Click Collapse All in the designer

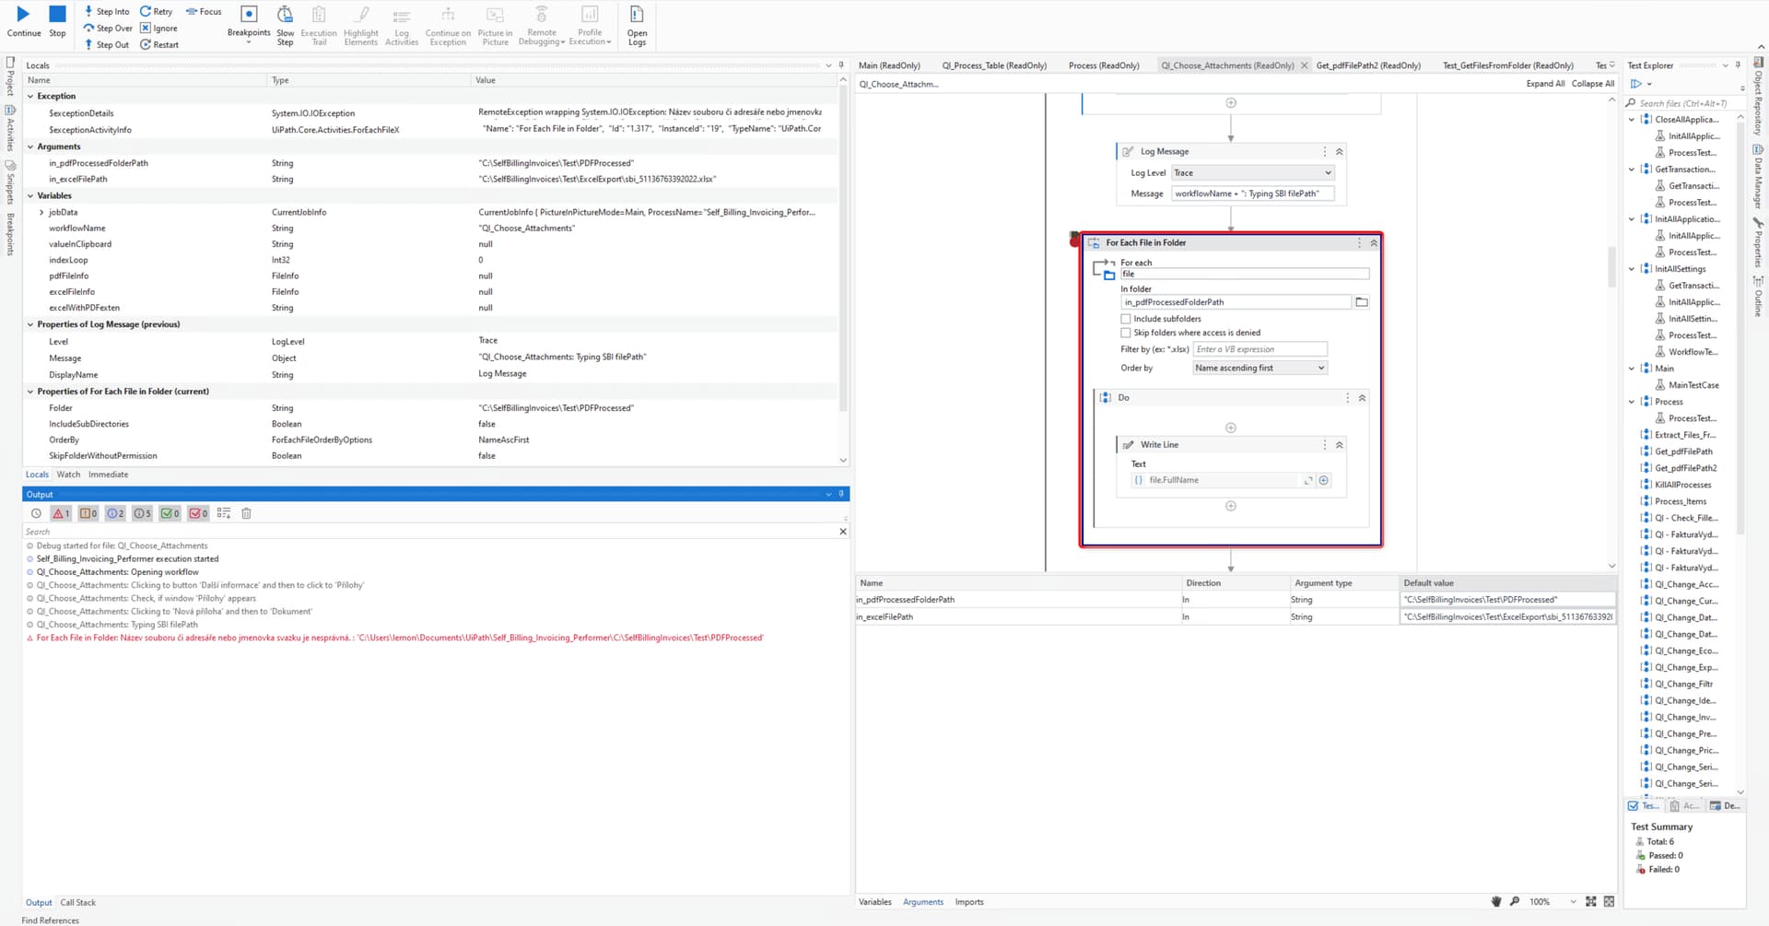pos(1593,84)
